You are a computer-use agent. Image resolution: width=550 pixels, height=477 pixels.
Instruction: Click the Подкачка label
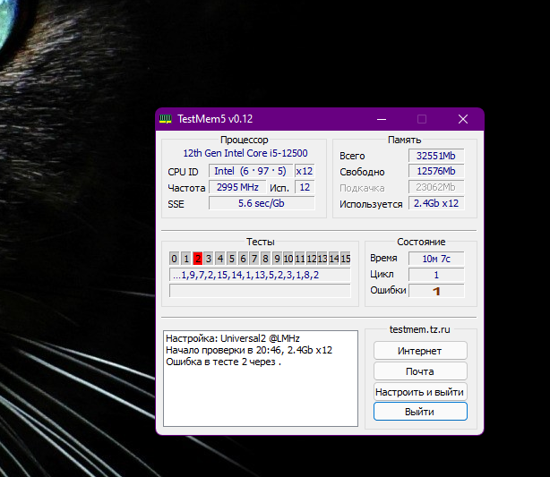[x=362, y=188]
